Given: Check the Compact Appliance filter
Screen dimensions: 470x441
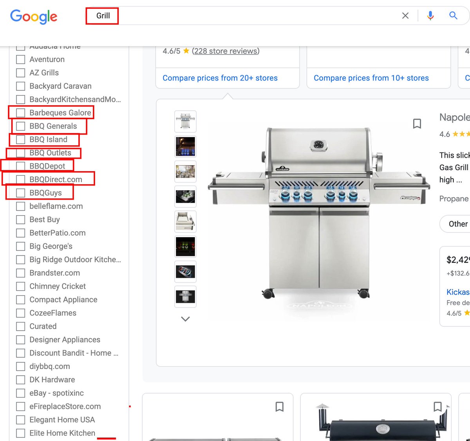Looking at the screenshot, I should [x=21, y=299].
